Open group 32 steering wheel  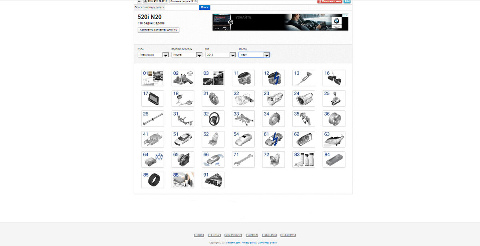pos(213,119)
